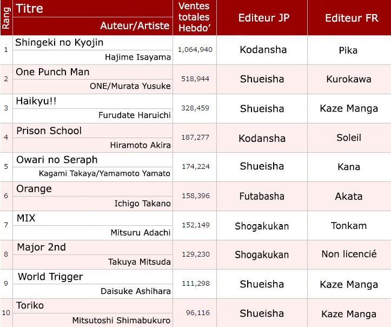Click sales figure 174,224
The height and width of the screenshot is (327, 391).
coord(196,167)
